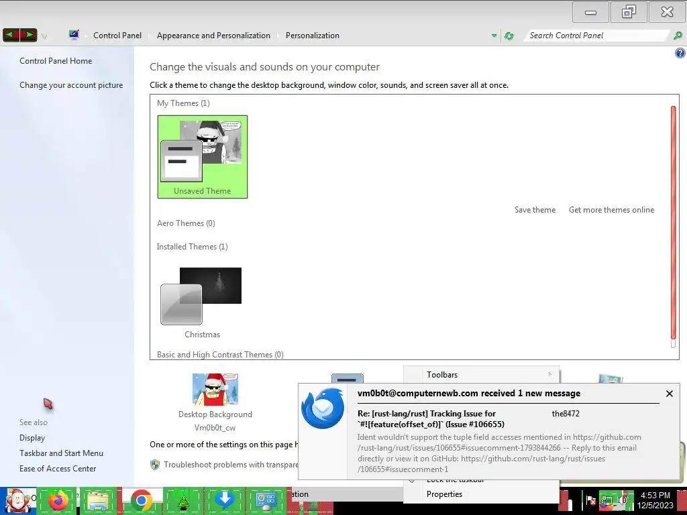Screen dimensions: 687x515
Task: Click the Christmas tree taskbar icon
Action: point(182,500)
